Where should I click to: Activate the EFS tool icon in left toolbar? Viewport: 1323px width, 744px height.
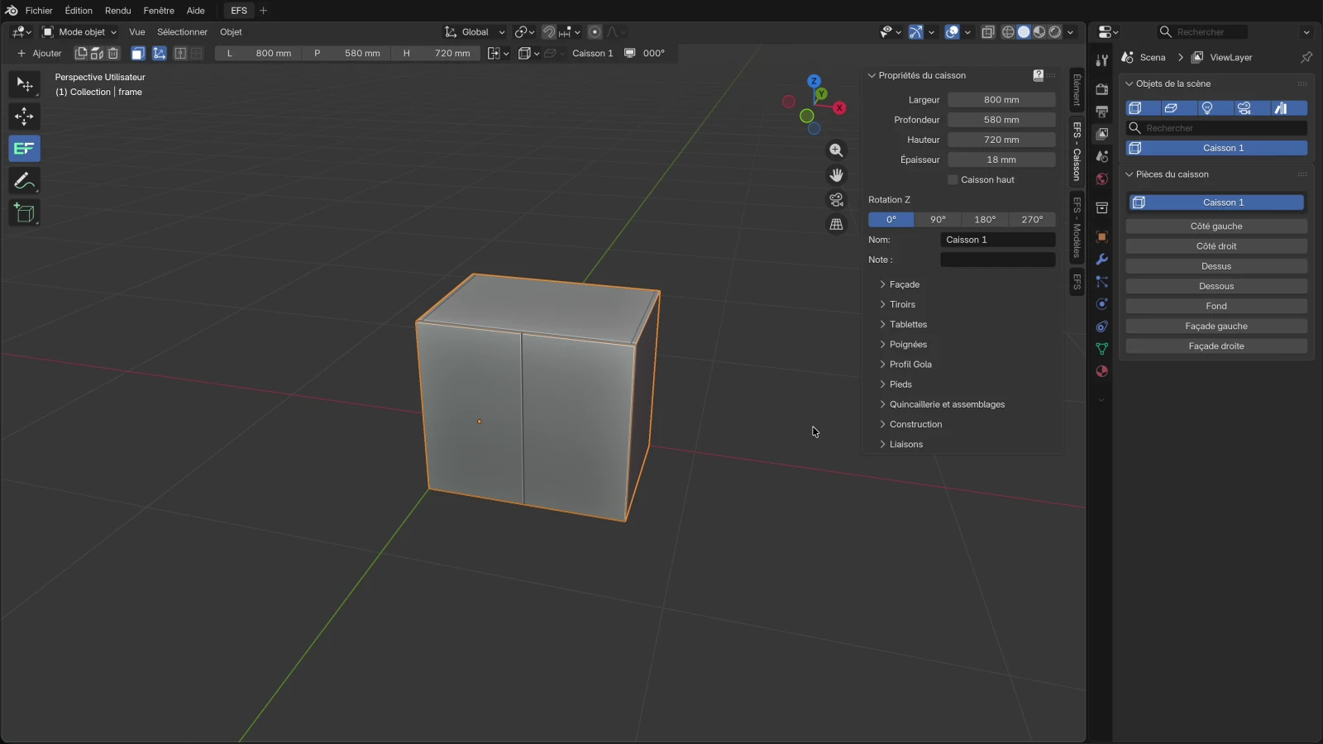pyautogui.click(x=24, y=149)
